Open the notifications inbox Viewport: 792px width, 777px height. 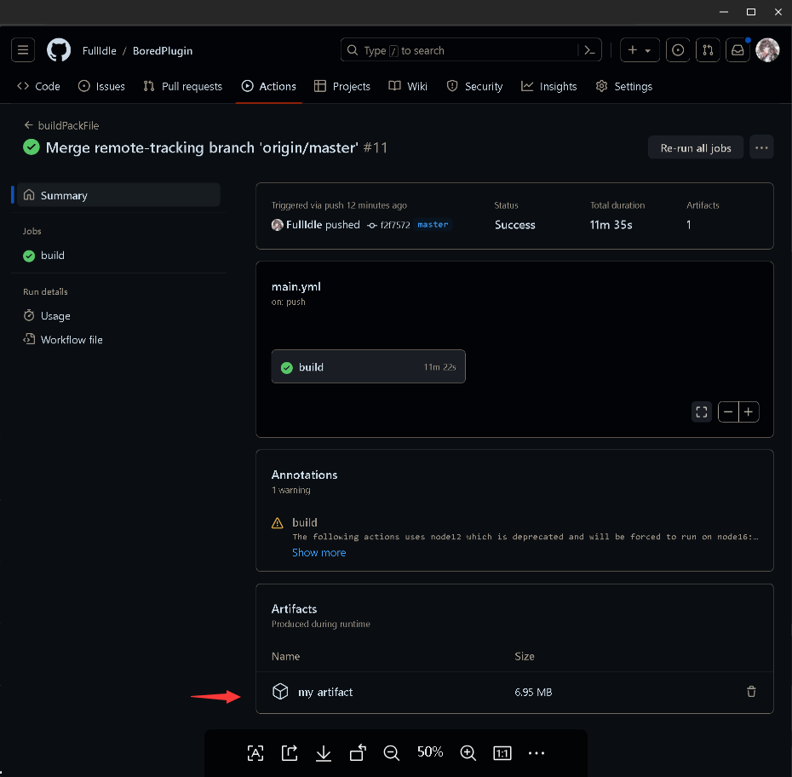pyautogui.click(x=737, y=50)
